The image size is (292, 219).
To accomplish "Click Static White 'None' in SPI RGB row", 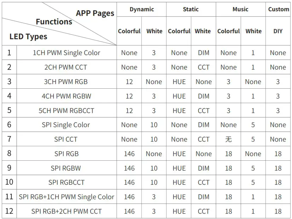I will [204, 154].
